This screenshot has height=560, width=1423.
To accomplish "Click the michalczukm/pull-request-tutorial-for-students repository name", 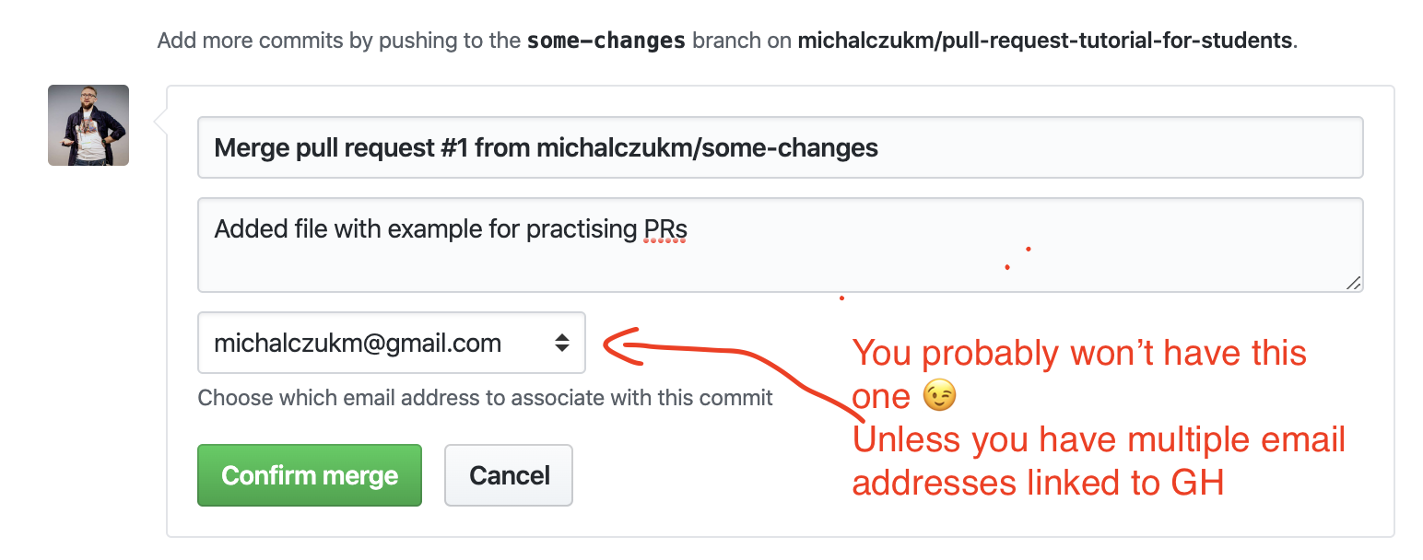I will pos(1044,41).
